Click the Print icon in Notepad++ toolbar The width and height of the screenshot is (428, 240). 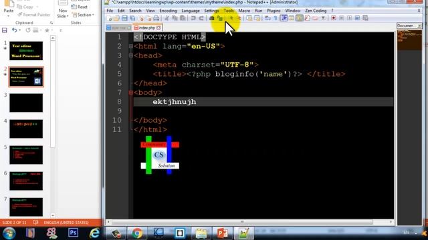(156, 18)
